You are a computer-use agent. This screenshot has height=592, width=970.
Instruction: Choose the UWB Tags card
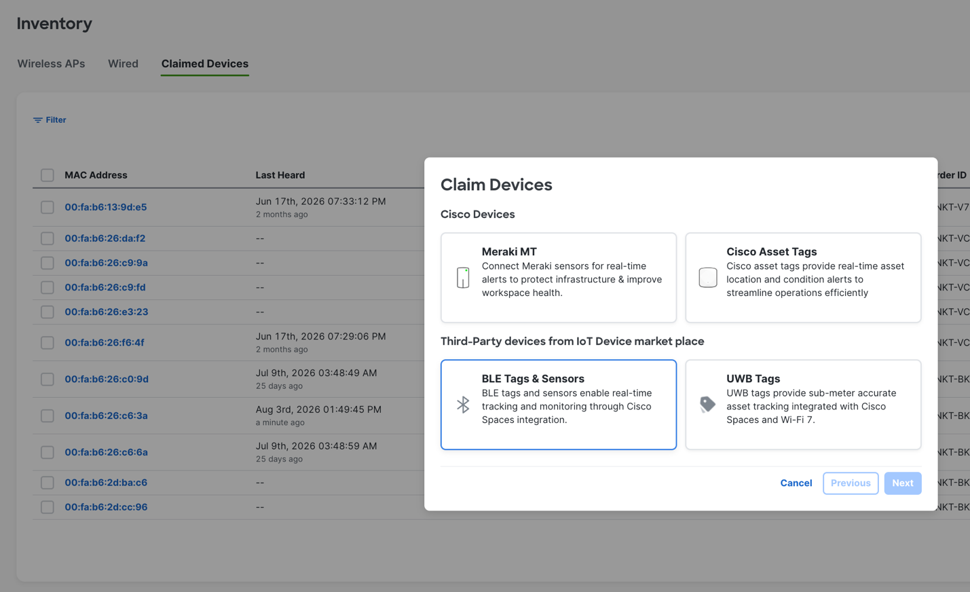pos(803,405)
